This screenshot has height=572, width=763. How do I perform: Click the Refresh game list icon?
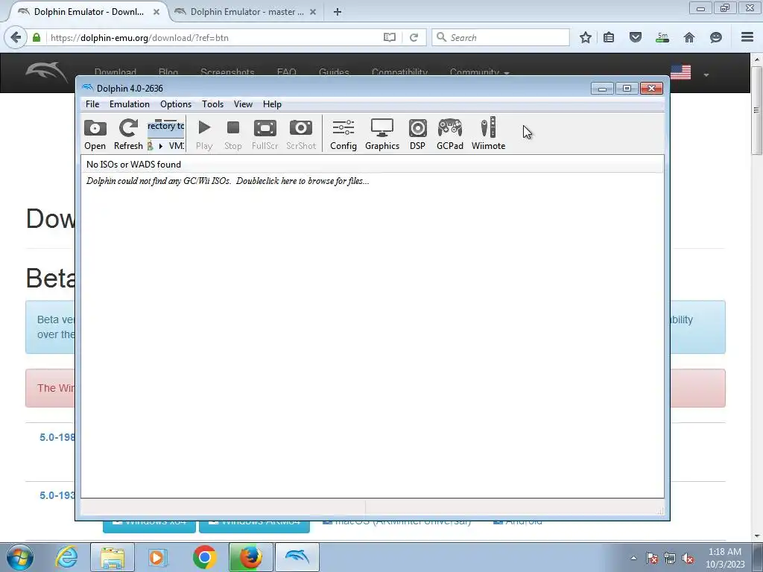[x=128, y=134]
